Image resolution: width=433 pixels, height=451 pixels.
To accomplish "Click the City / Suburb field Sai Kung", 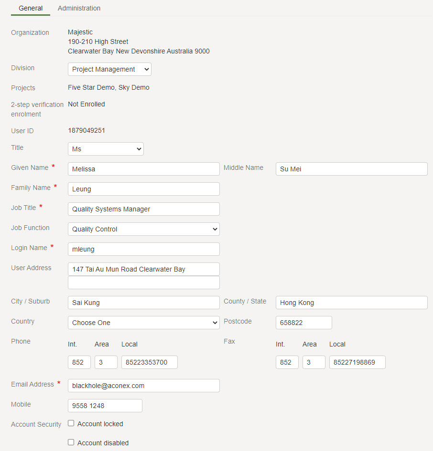I will coord(144,303).
